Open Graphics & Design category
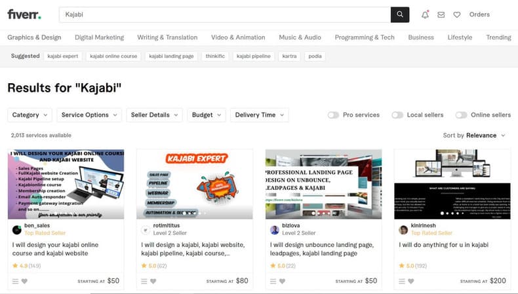Screen dimensions: 518x294 pyautogui.click(x=34, y=37)
